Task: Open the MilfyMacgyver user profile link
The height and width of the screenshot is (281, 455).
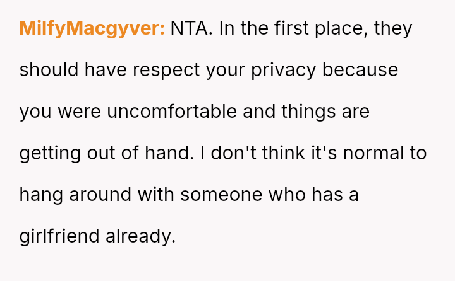Action: click(92, 28)
